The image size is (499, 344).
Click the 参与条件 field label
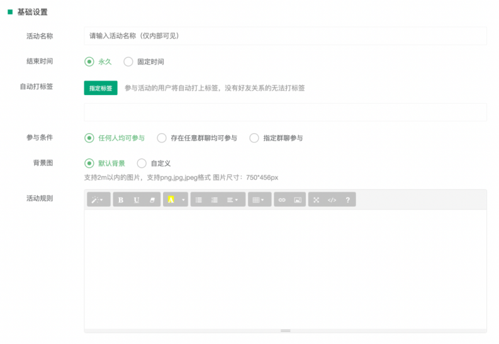tap(40, 137)
